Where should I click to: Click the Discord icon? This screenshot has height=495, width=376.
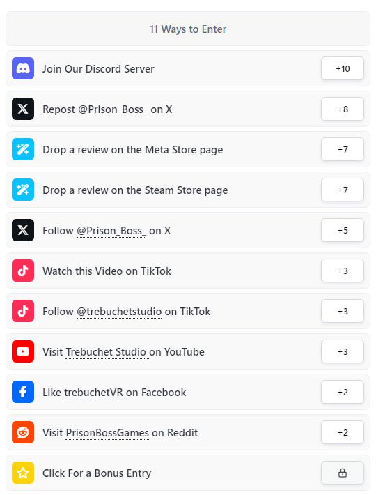pyautogui.click(x=23, y=68)
